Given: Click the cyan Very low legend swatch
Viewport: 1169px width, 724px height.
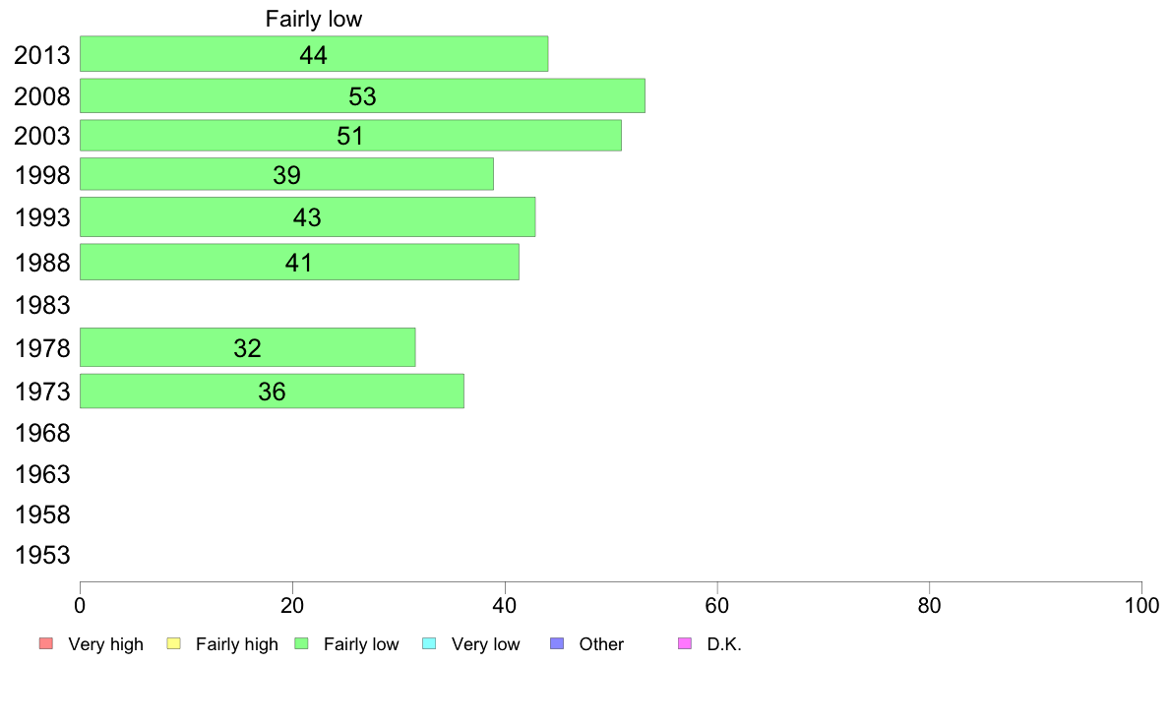Looking at the screenshot, I should (429, 643).
